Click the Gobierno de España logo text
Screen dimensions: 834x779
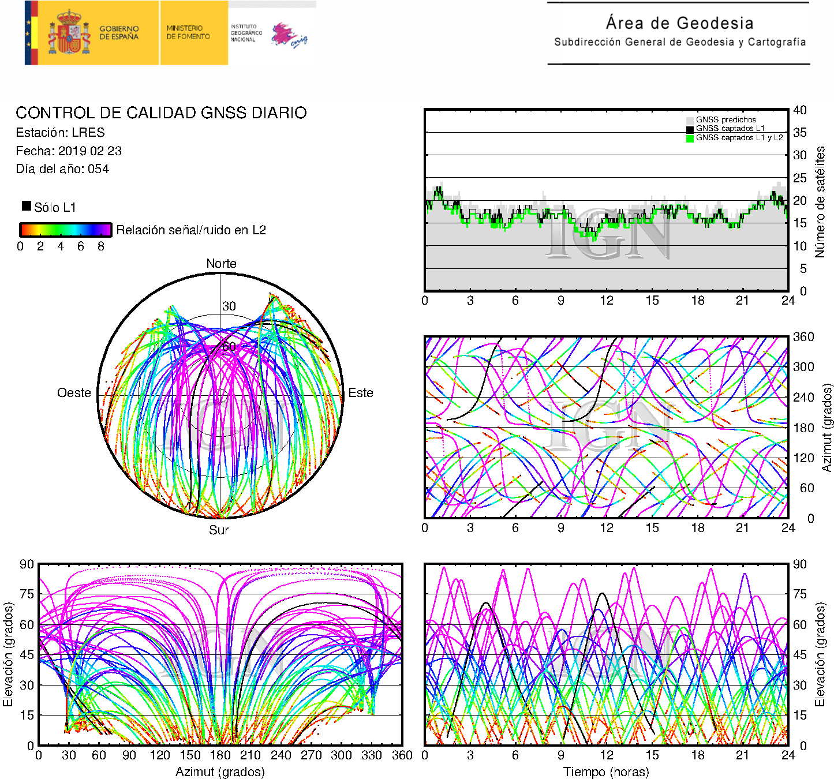pos(119,33)
